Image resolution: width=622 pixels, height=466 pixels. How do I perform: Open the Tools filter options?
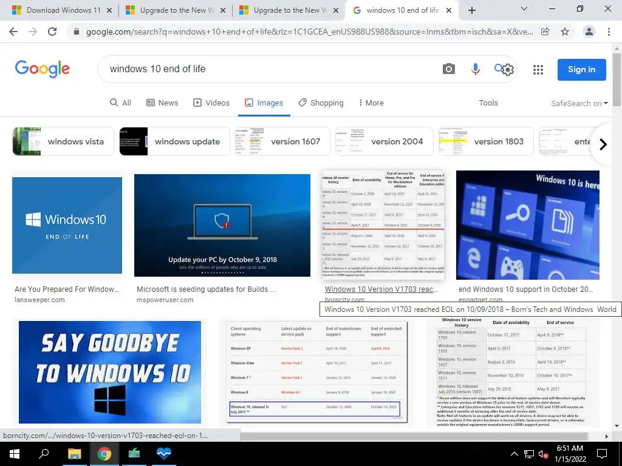pyautogui.click(x=488, y=103)
